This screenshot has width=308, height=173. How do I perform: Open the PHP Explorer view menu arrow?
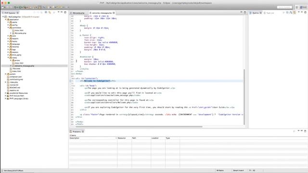click(x=58, y=12)
